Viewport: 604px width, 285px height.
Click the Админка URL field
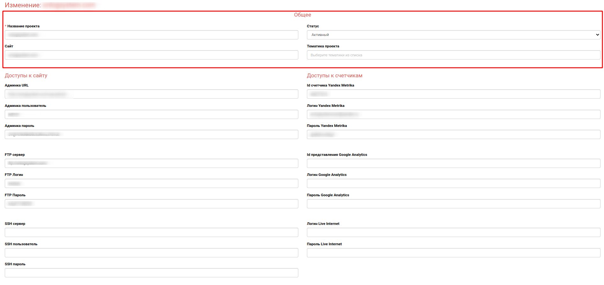(151, 94)
